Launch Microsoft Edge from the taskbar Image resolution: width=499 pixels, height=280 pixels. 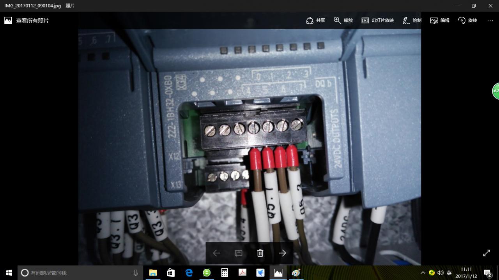189,273
